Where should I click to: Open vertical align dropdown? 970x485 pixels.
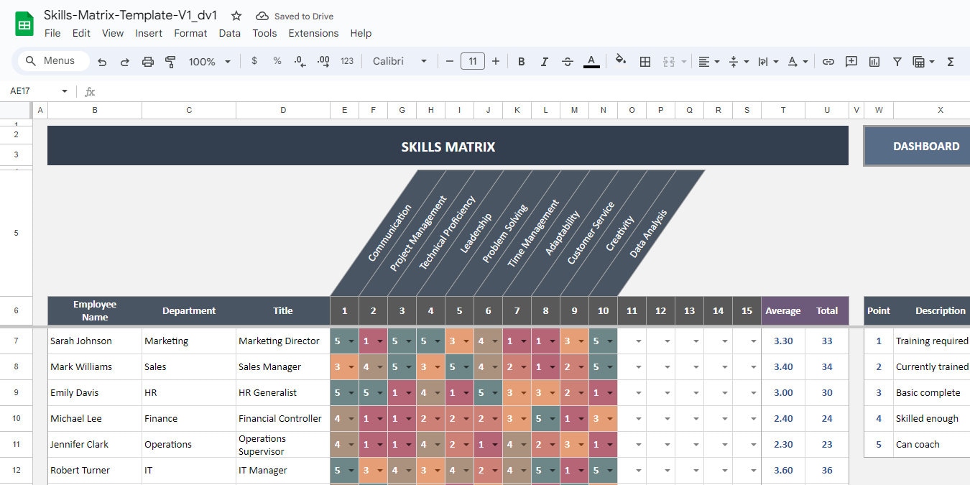click(x=739, y=62)
